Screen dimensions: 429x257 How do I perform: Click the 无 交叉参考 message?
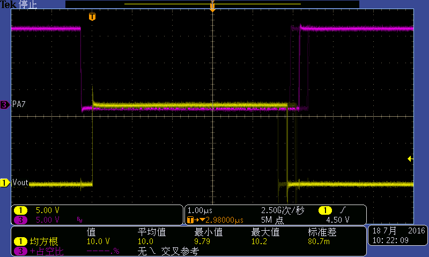tap(168, 251)
